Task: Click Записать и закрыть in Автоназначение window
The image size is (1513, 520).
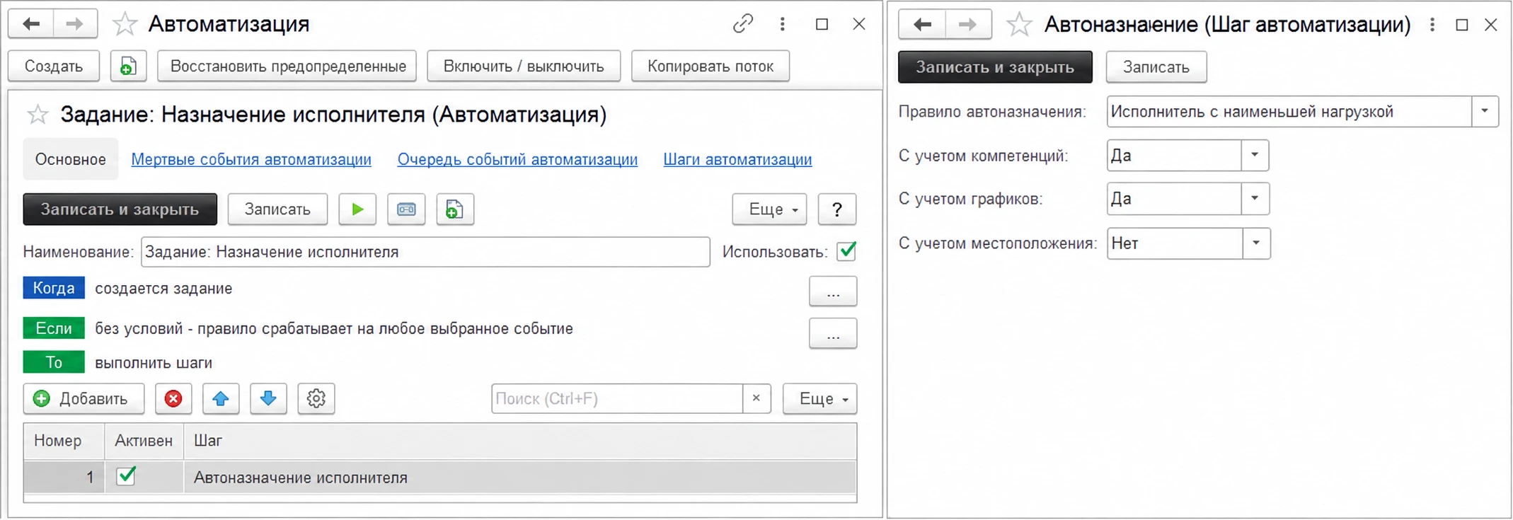Action: point(995,67)
